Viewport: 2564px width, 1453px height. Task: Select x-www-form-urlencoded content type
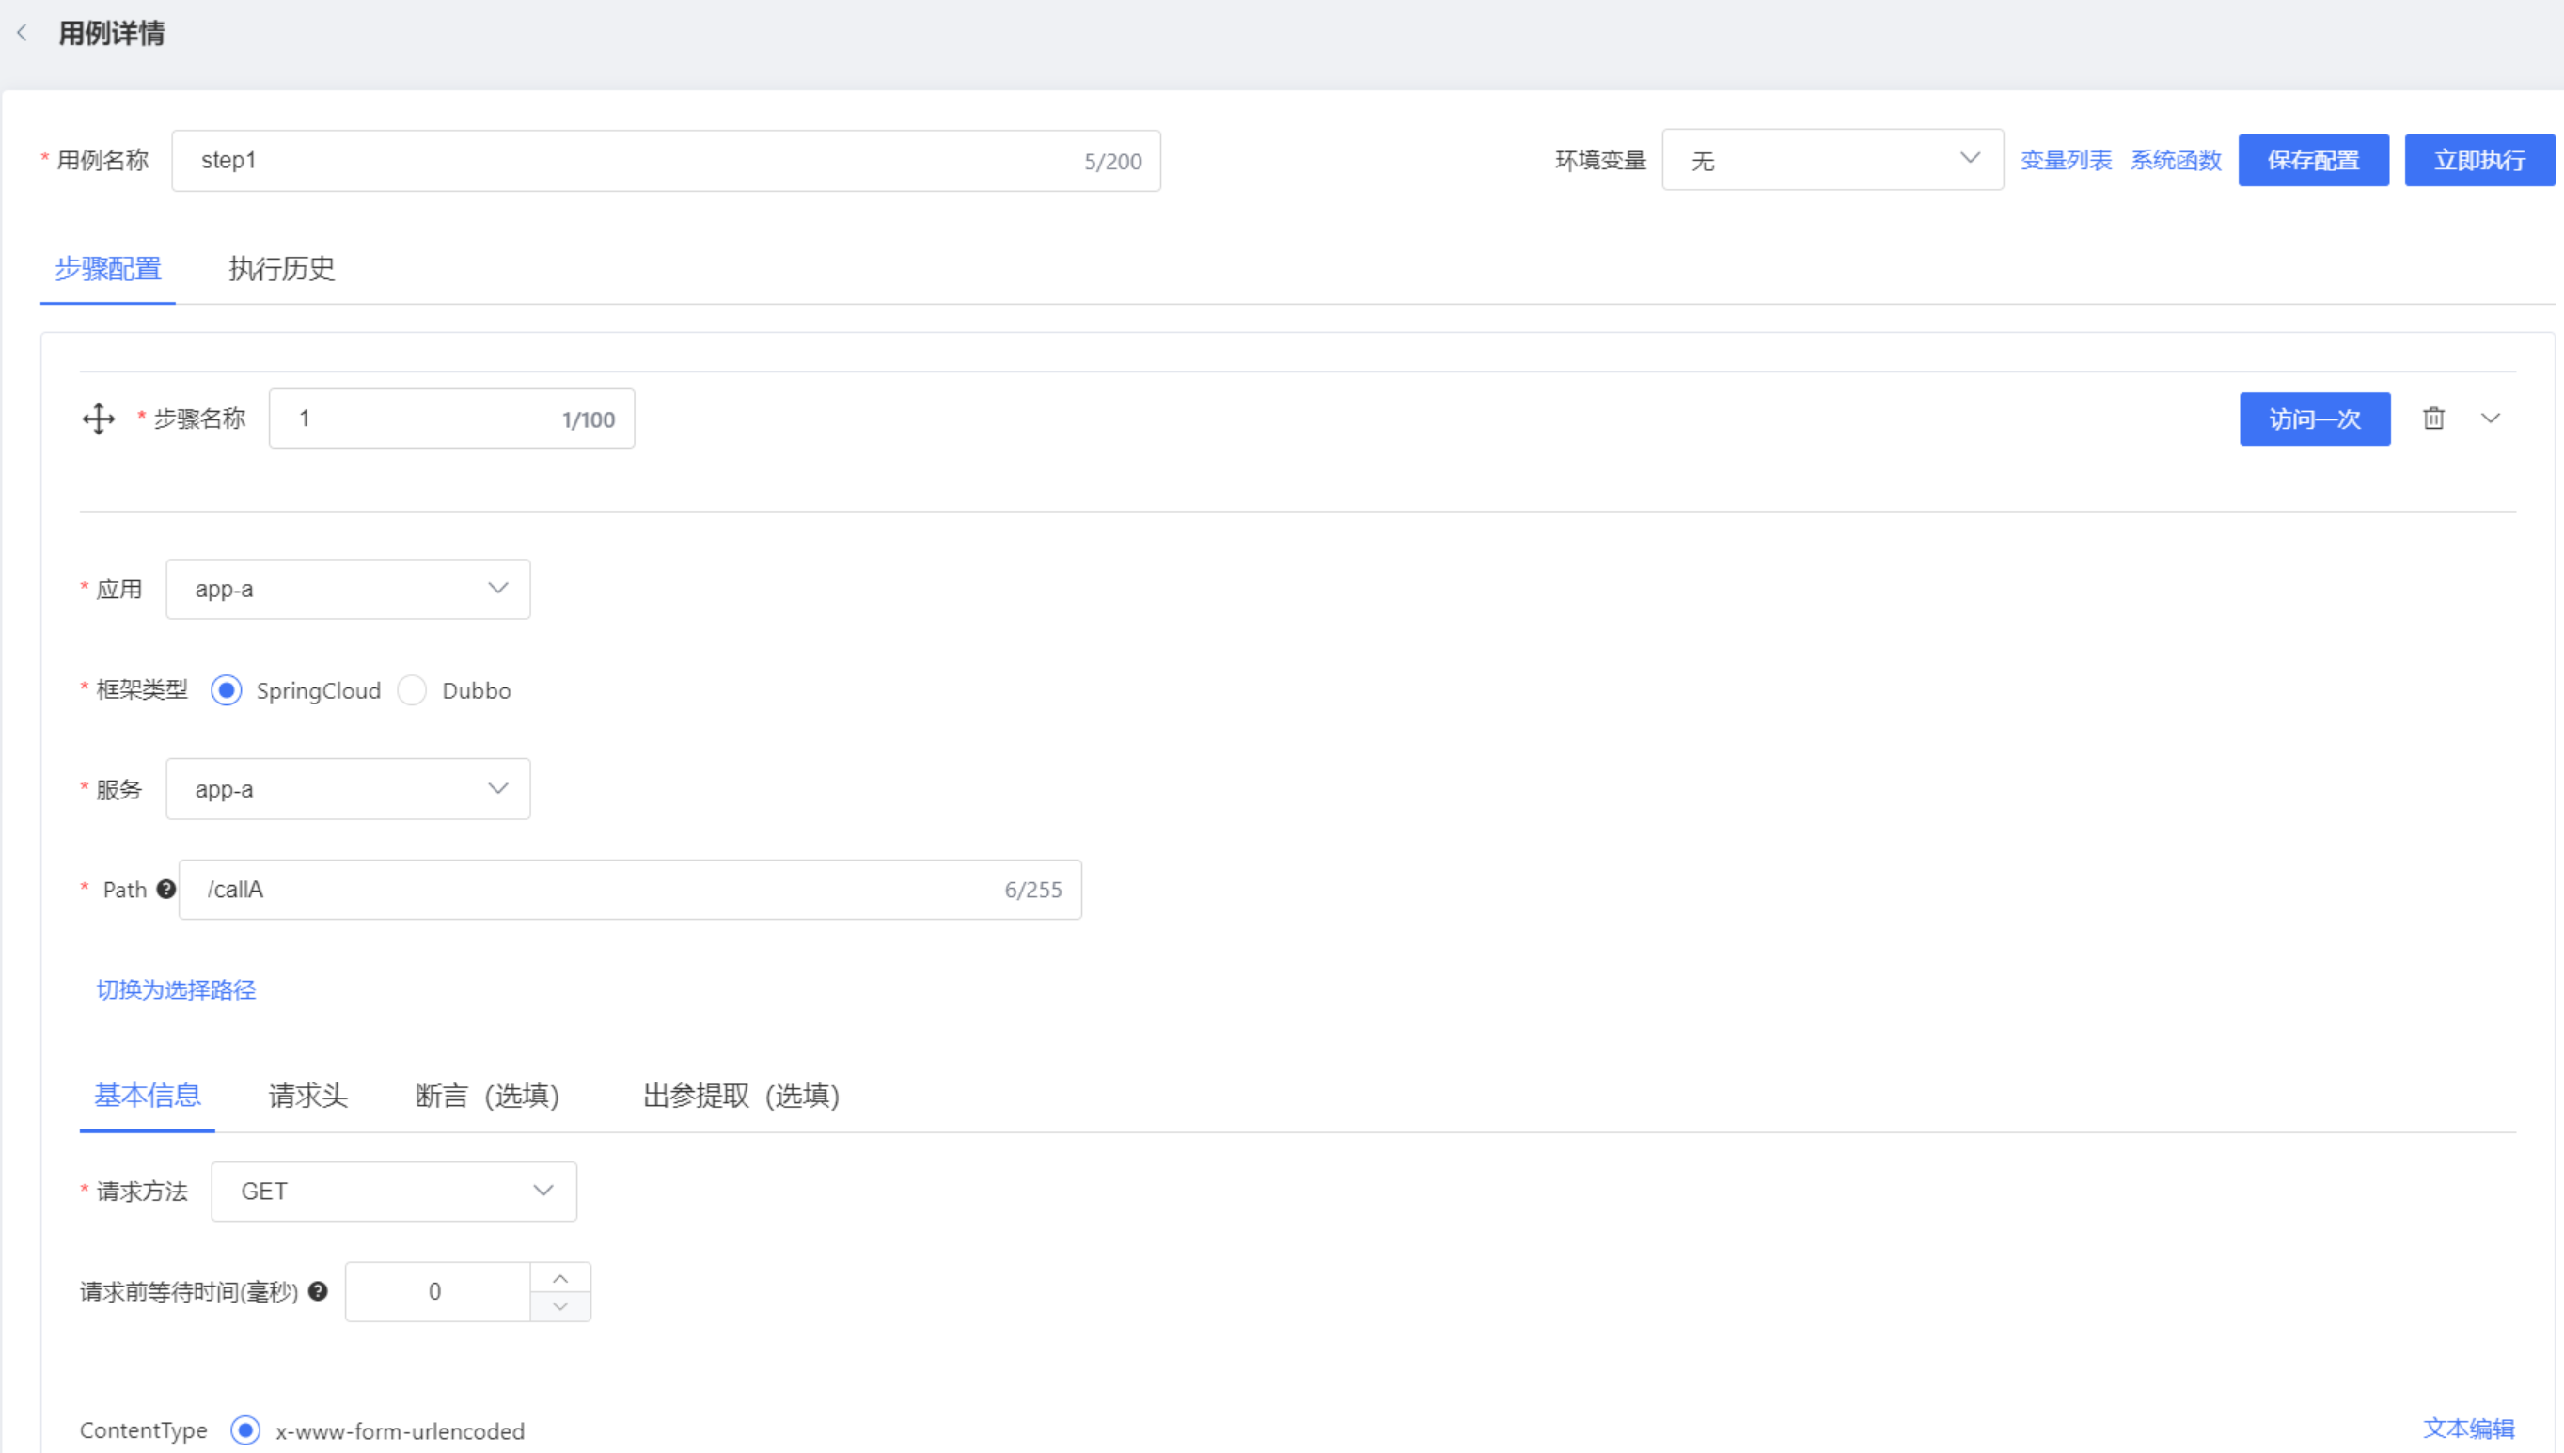[244, 1430]
